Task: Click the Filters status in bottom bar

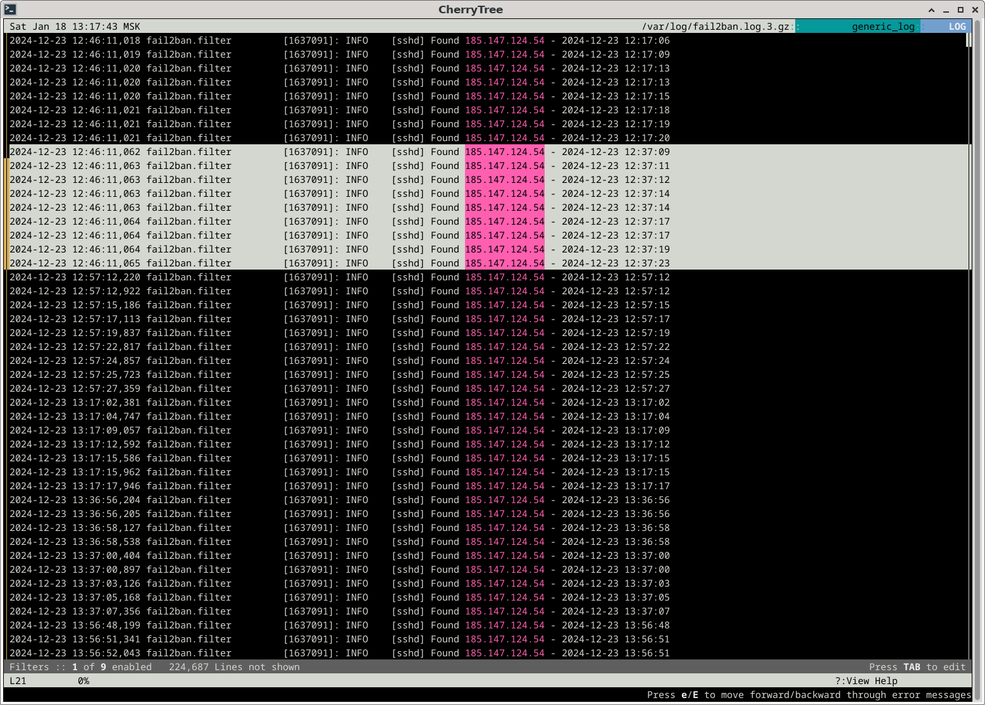Action: [x=80, y=667]
